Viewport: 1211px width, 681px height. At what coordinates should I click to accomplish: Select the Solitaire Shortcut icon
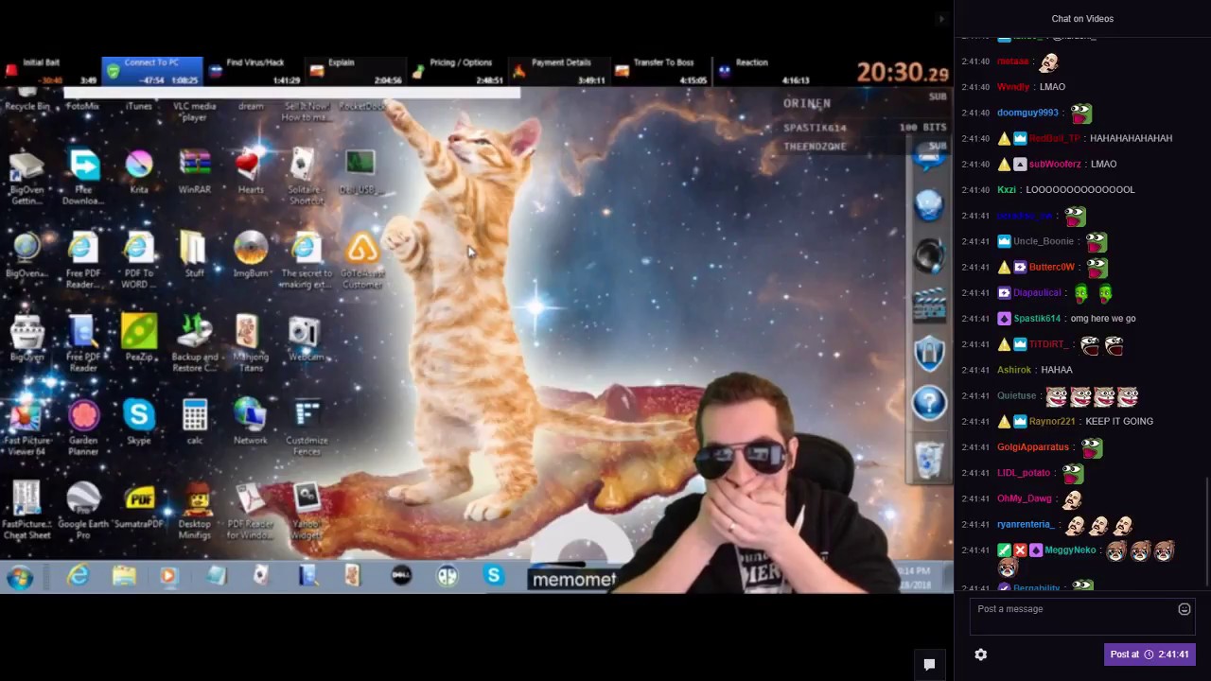tap(305, 176)
